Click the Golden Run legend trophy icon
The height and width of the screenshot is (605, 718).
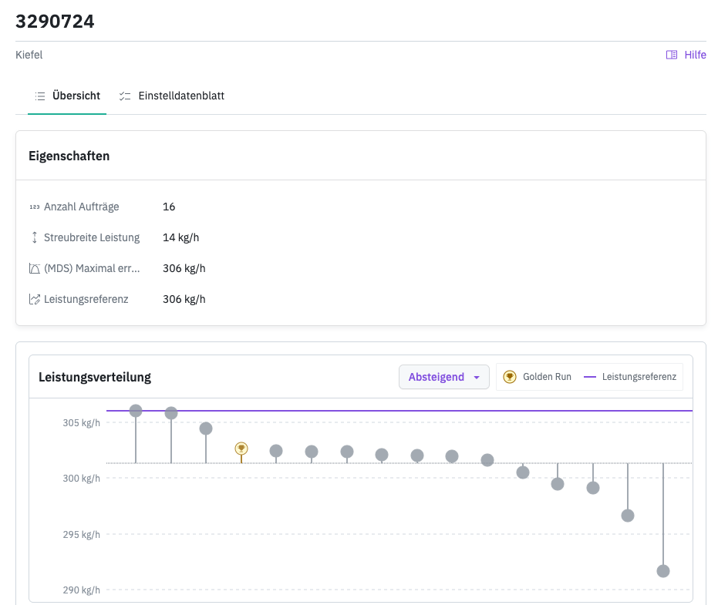point(509,377)
